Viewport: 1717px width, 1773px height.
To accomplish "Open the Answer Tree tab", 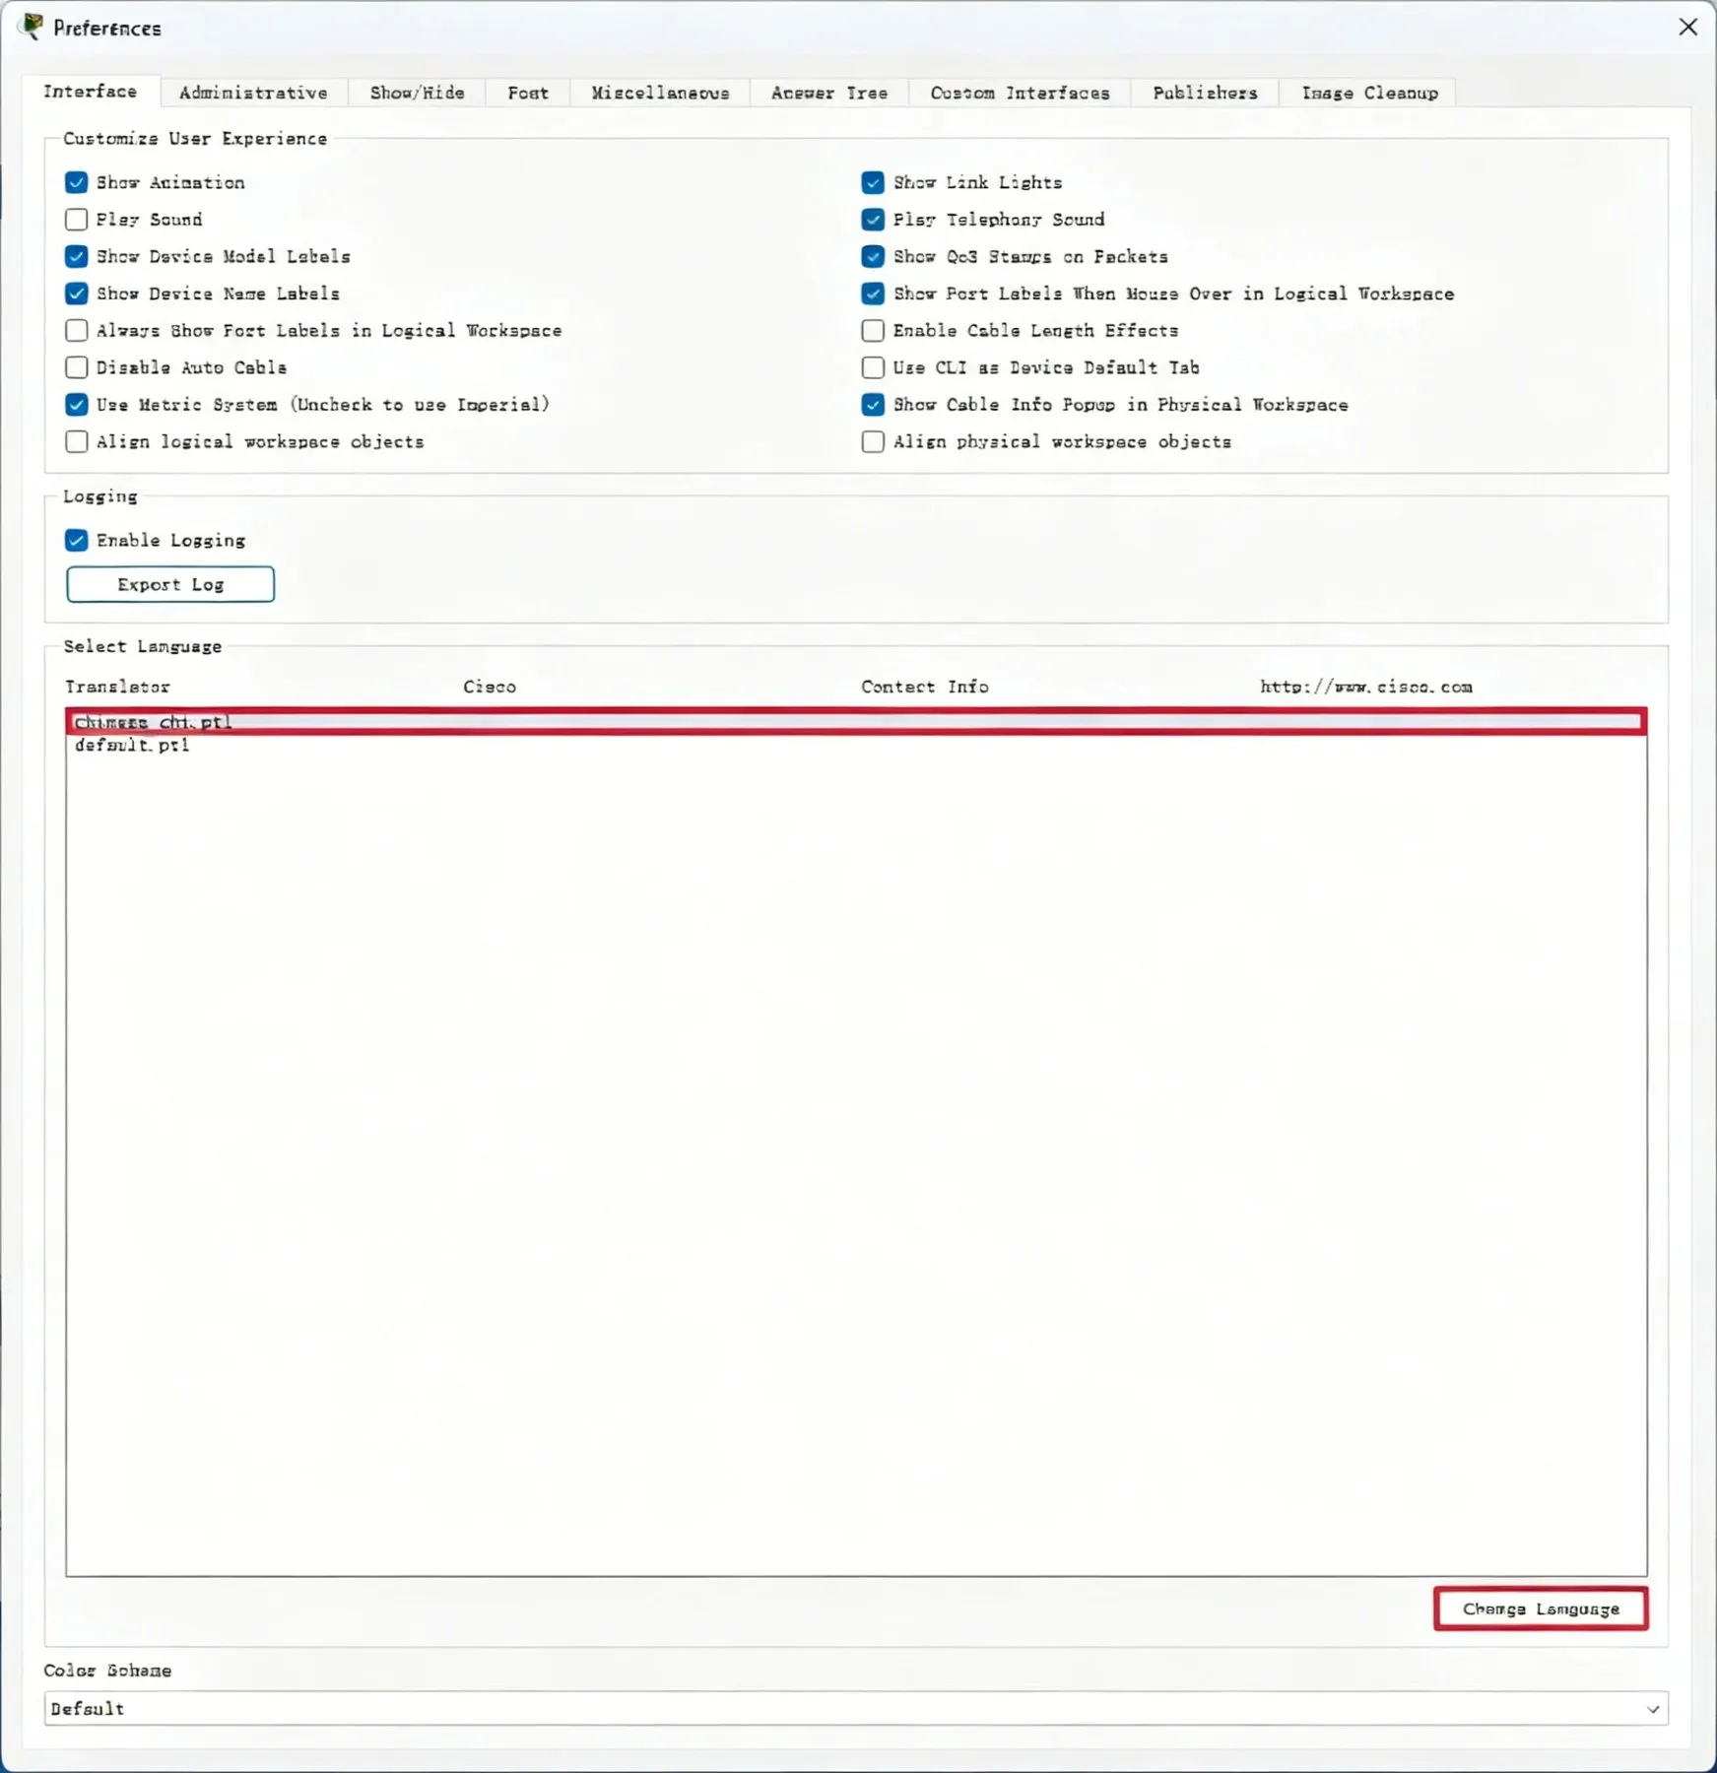I will pyautogui.click(x=829, y=93).
